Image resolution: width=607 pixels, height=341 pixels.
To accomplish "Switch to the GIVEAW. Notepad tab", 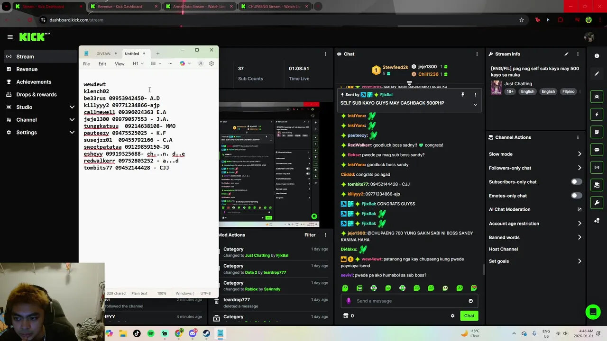I will pos(103,54).
